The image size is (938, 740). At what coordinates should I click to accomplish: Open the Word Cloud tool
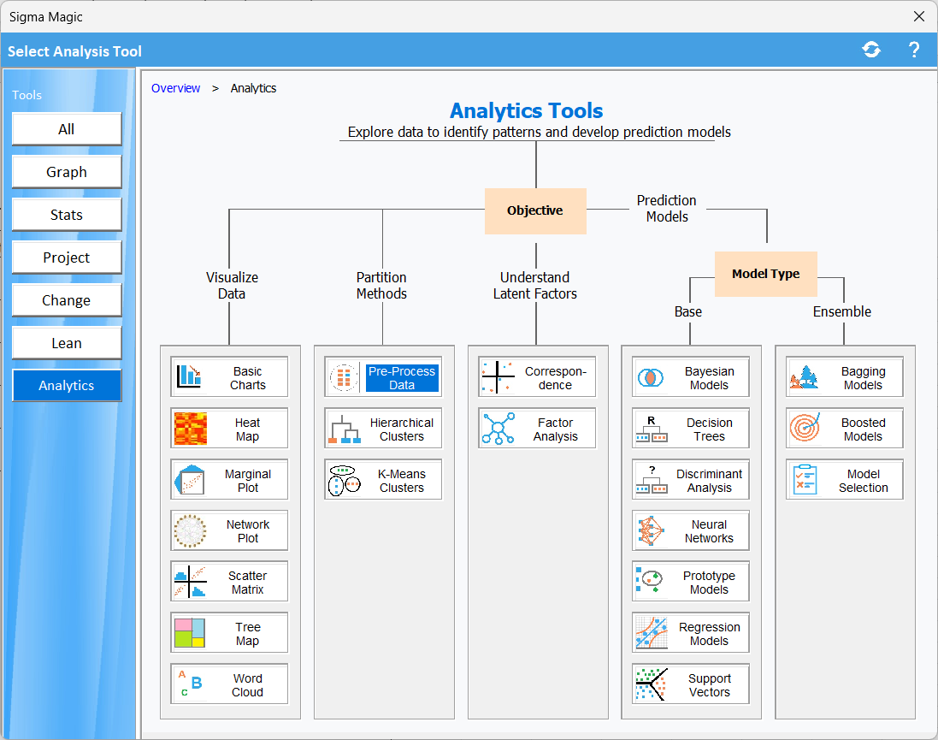[x=229, y=684]
